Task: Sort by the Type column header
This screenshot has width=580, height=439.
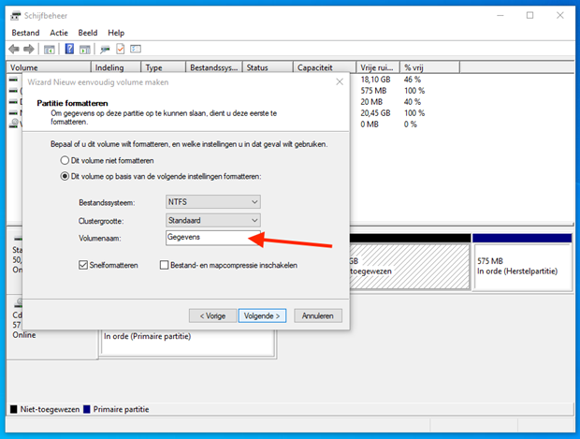Action: click(x=164, y=67)
